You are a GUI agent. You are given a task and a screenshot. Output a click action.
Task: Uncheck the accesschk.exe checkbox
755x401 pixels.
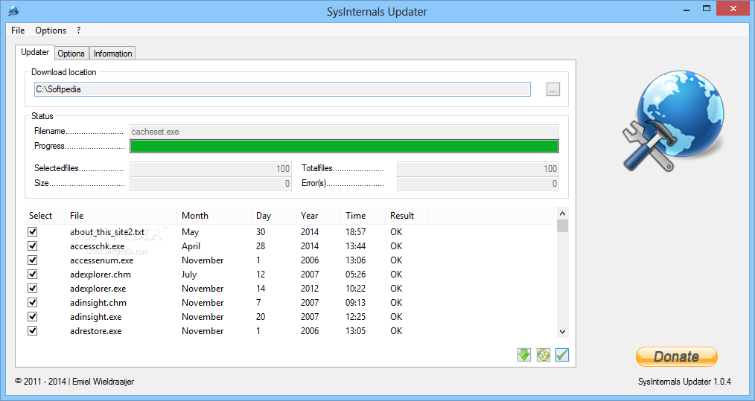pyautogui.click(x=32, y=246)
